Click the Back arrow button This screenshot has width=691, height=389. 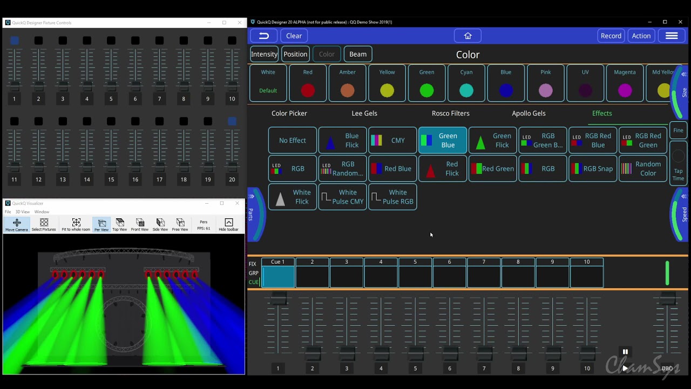pyautogui.click(x=264, y=36)
